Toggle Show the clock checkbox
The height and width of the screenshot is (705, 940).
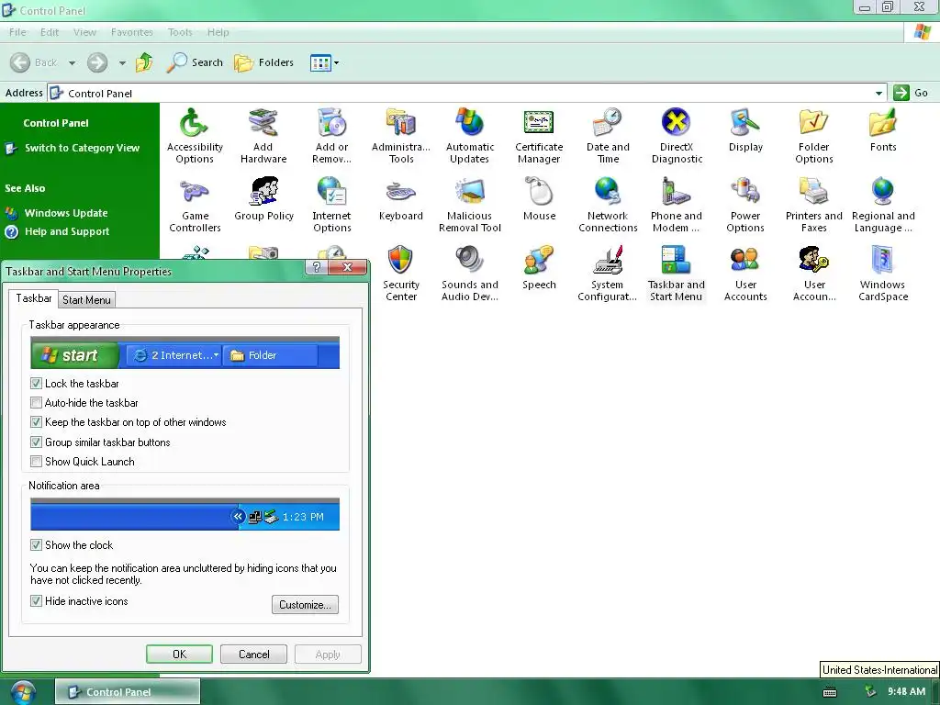pyautogui.click(x=36, y=545)
